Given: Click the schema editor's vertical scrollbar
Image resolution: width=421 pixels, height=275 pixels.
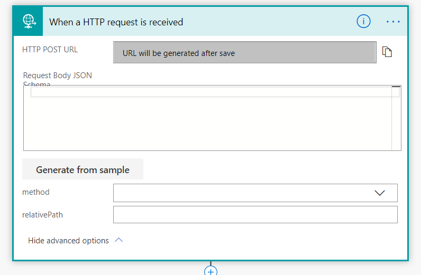Looking at the screenshot, I should (396, 119).
